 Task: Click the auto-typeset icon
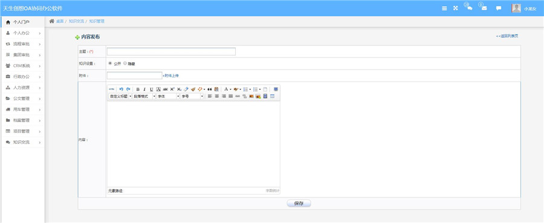click(x=200, y=89)
